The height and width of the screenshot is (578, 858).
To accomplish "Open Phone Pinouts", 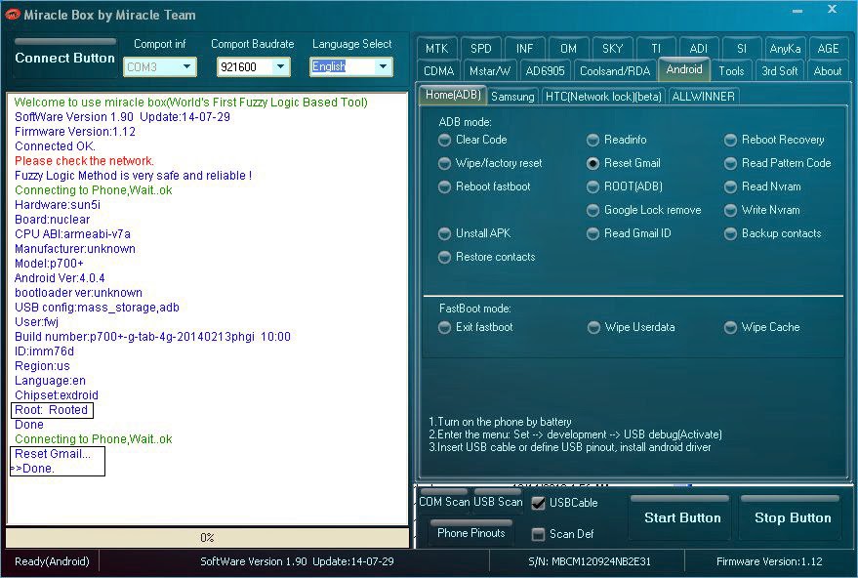I will pos(471,532).
